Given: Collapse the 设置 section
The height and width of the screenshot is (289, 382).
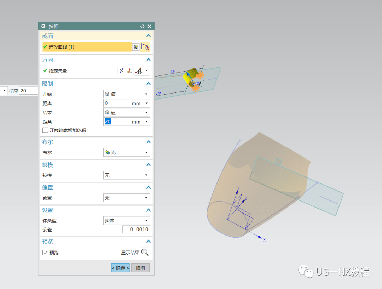Looking at the screenshot, I should click(148, 210).
